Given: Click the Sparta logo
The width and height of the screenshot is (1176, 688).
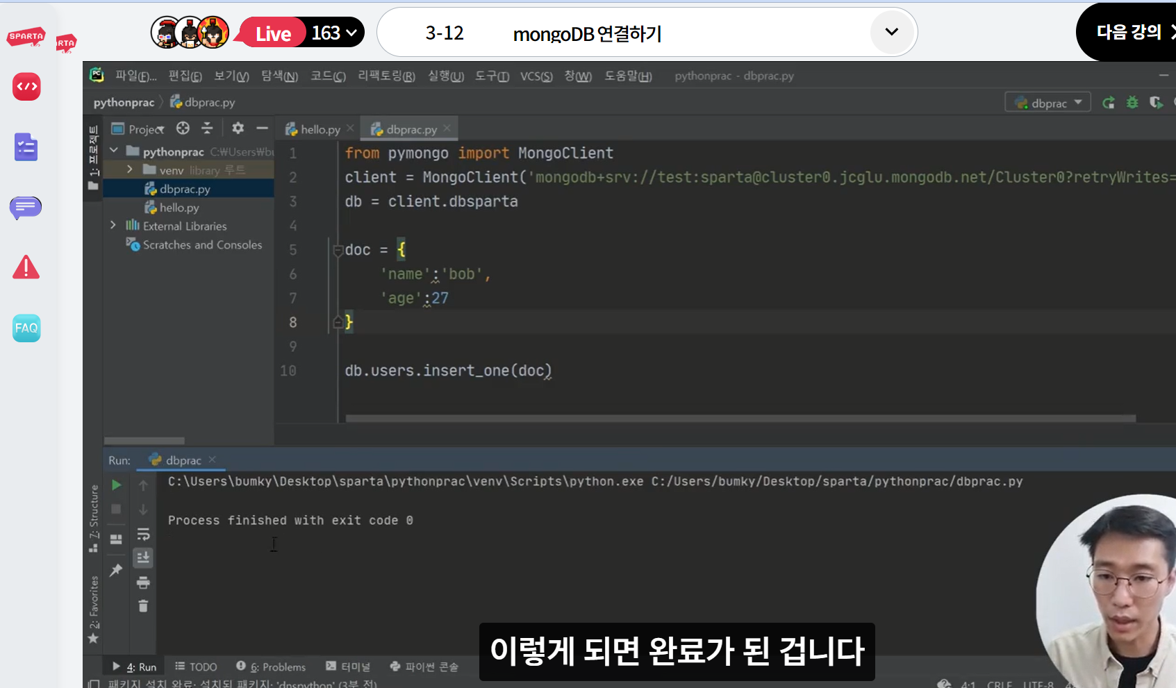Looking at the screenshot, I should (26, 37).
